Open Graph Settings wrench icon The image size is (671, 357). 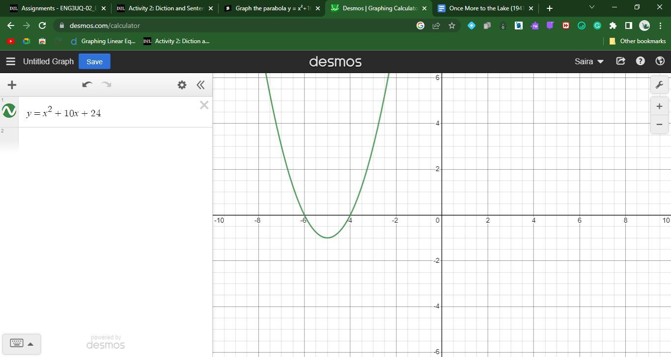659,85
